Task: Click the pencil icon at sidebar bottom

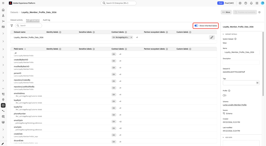Action: [x=3, y=144]
